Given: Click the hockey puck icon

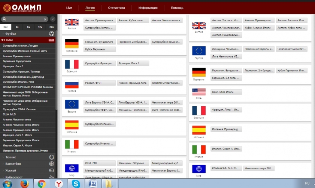Looking at the screenshot, I should pos(52,170).
